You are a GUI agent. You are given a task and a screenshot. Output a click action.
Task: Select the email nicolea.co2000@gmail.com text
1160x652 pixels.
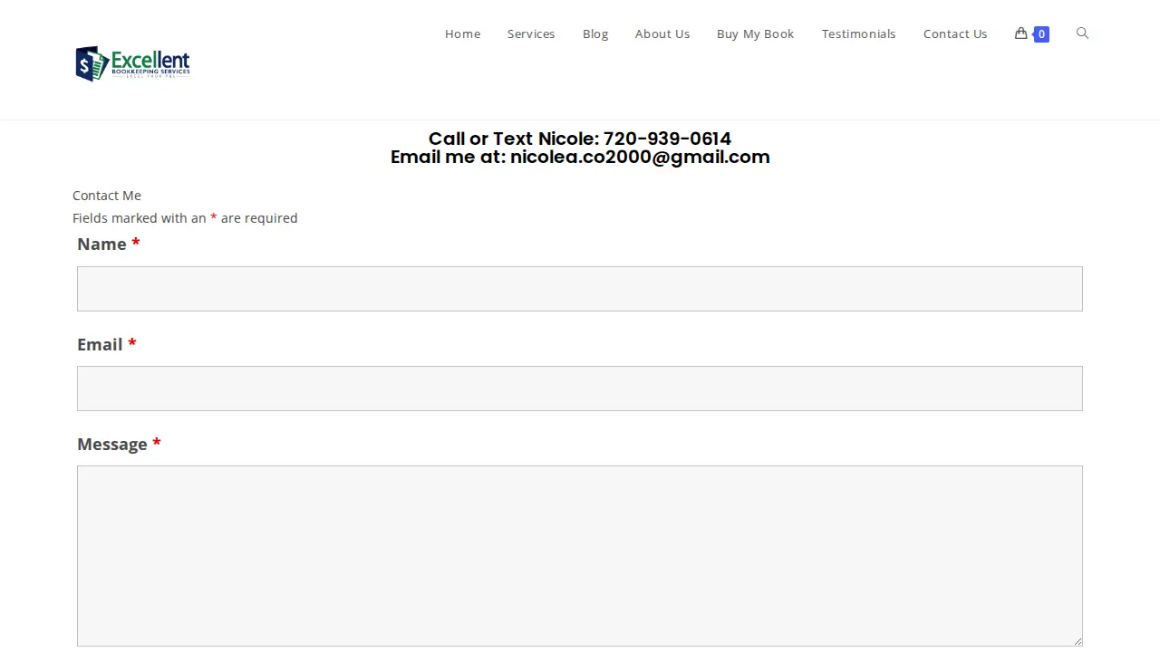click(x=640, y=157)
